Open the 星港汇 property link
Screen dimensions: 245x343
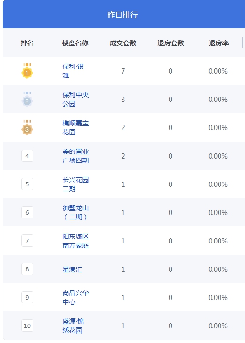pyautogui.click(x=72, y=269)
